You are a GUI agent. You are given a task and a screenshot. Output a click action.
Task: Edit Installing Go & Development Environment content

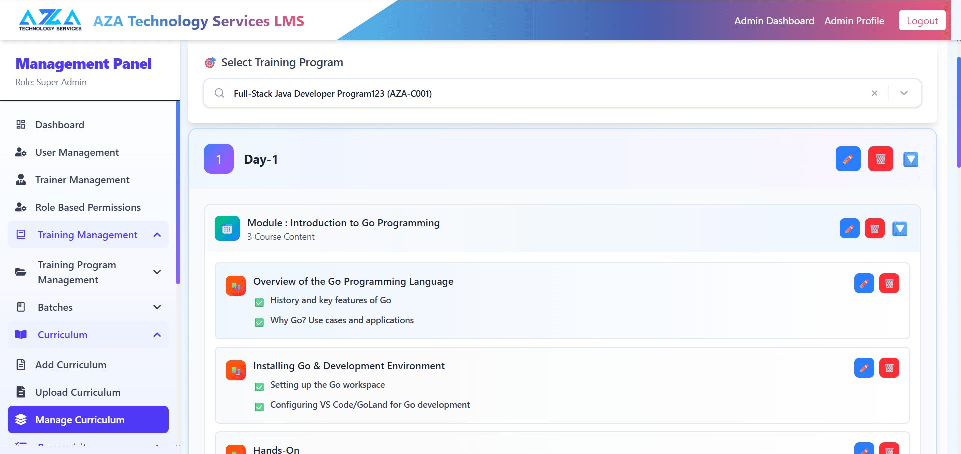pos(864,368)
